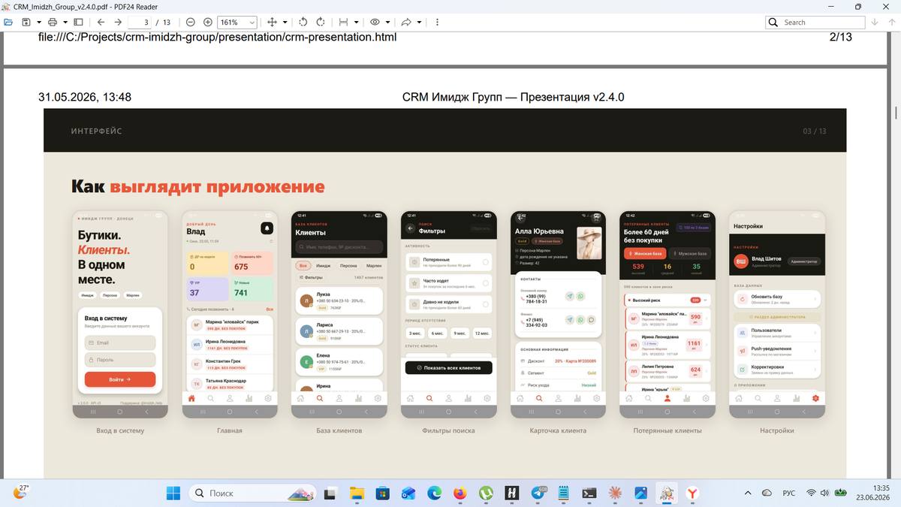This screenshot has width=901, height=507.
Task: Open the print options dropdown arrow
Action: [65, 23]
